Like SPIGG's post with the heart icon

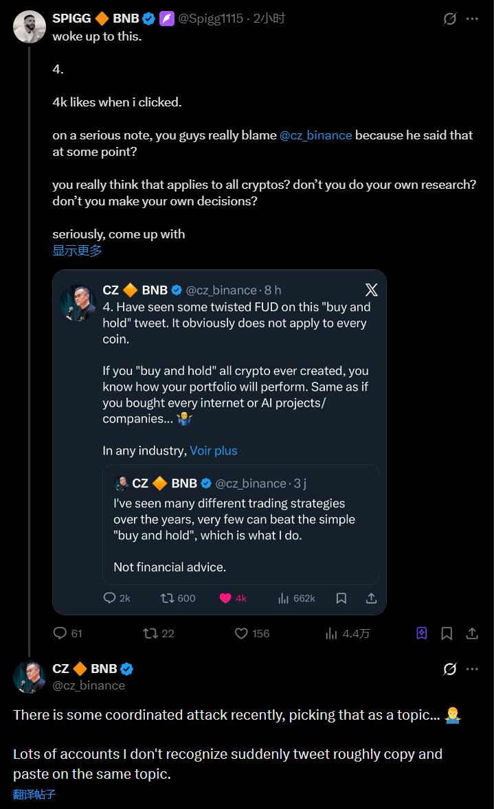click(x=241, y=633)
